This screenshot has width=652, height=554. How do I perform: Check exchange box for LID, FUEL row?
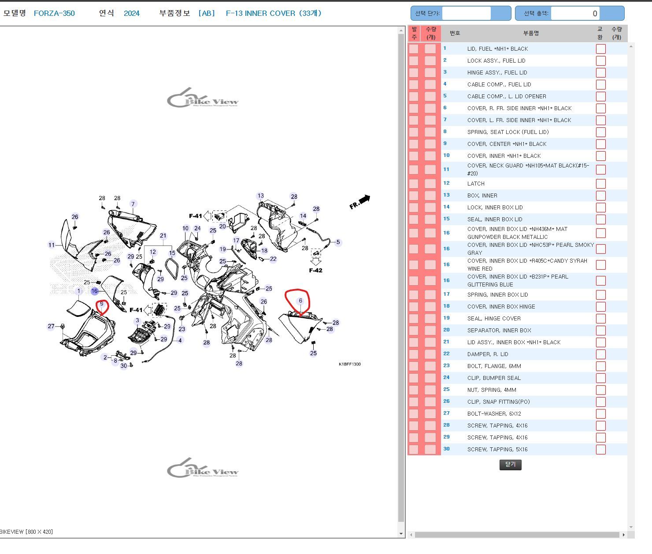pyautogui.click(x=600, y=49)
